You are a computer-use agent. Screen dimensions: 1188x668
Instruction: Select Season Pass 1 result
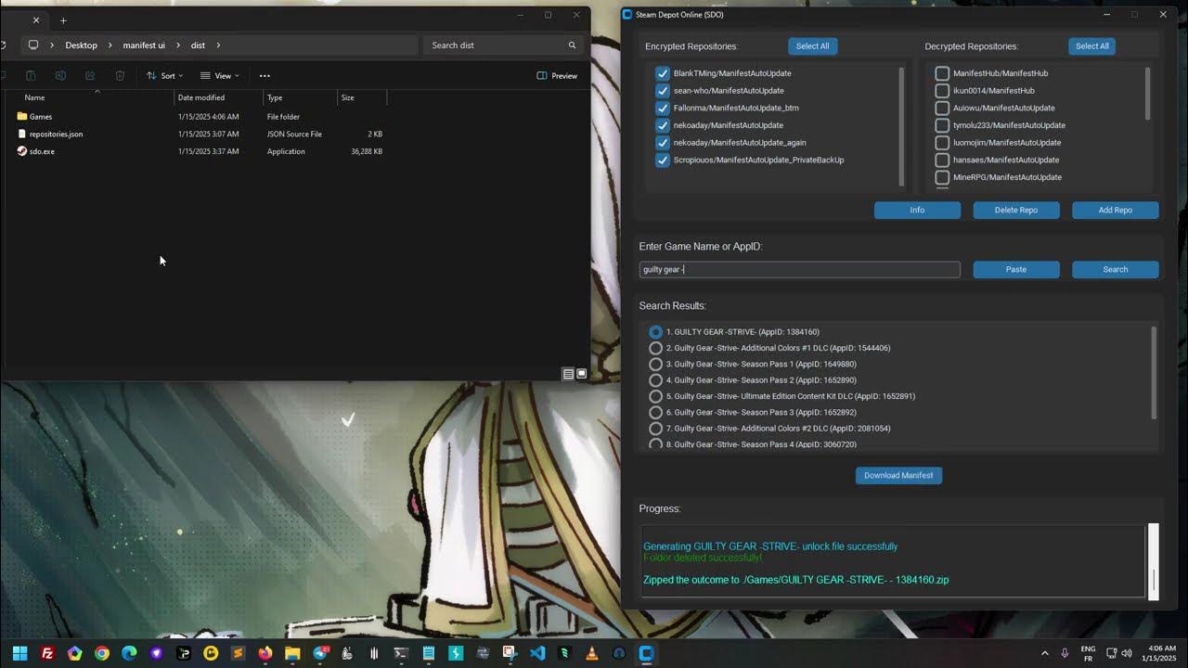tap(656, 365)
